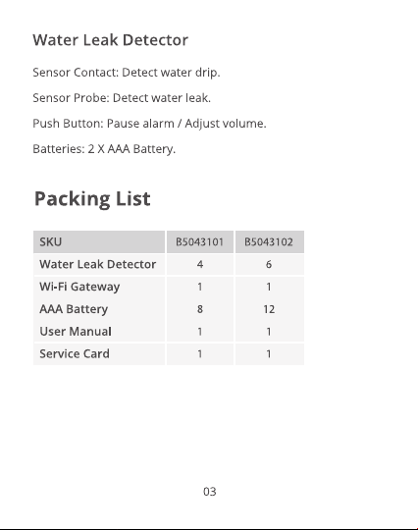Click the page number 03

(x=210, y=492)
